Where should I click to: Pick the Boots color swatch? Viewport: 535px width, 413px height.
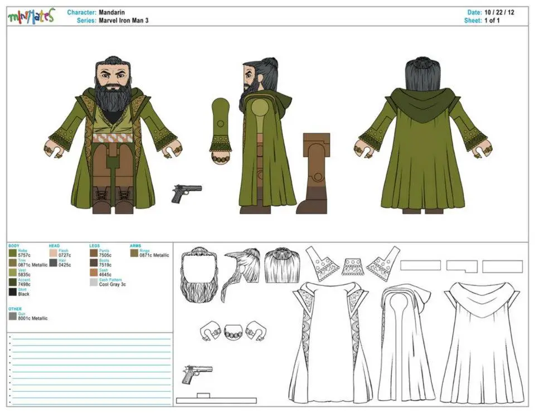(x=94, y=263)
